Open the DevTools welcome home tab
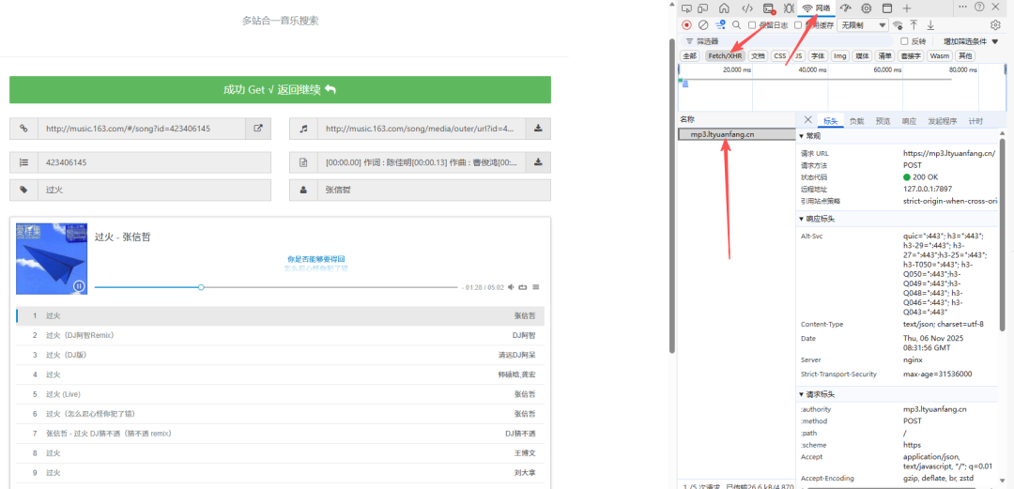Viewport: 1014px width, 489px height. [x=724, y=8]
